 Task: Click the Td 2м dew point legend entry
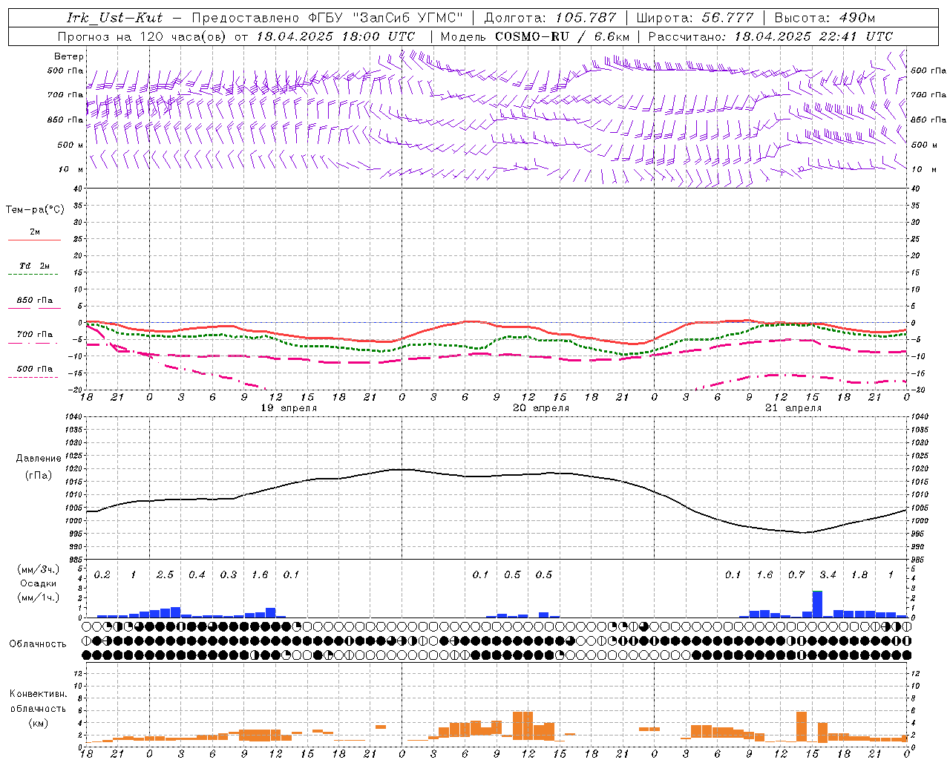pyautogui.click(x=34, y=265)
